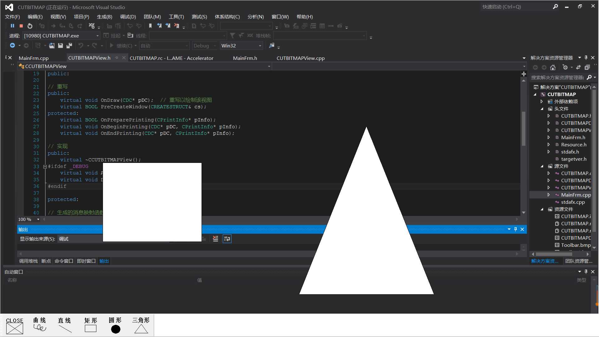Pin the Output panel

(x=515, y=229)
